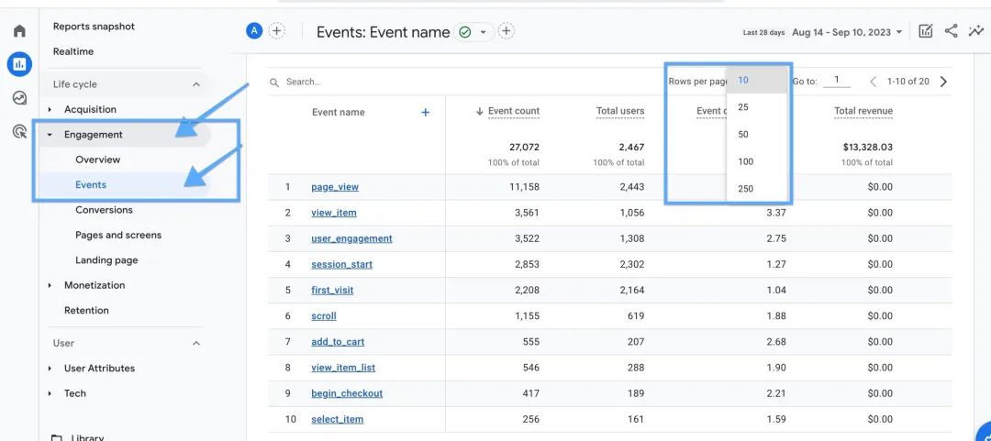Open the Insights sparkline icon
991x441 pixels.
tap(975, 31)
